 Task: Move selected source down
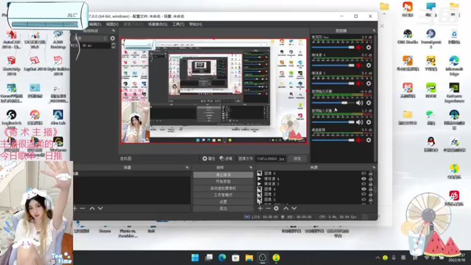pos(294,208)
